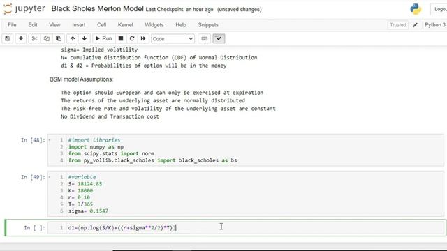Click the empty In [ ] cell prompt
The width and height of the screenshot is (447, 251).
tap(34, 228)
